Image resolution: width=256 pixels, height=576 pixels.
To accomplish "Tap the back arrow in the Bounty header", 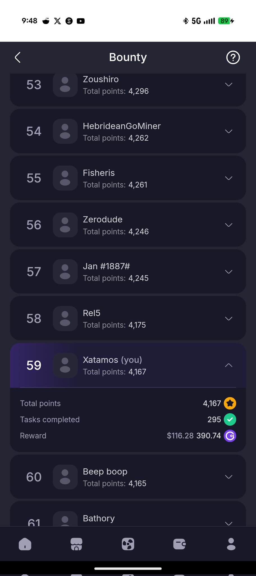I will (18, 57).
